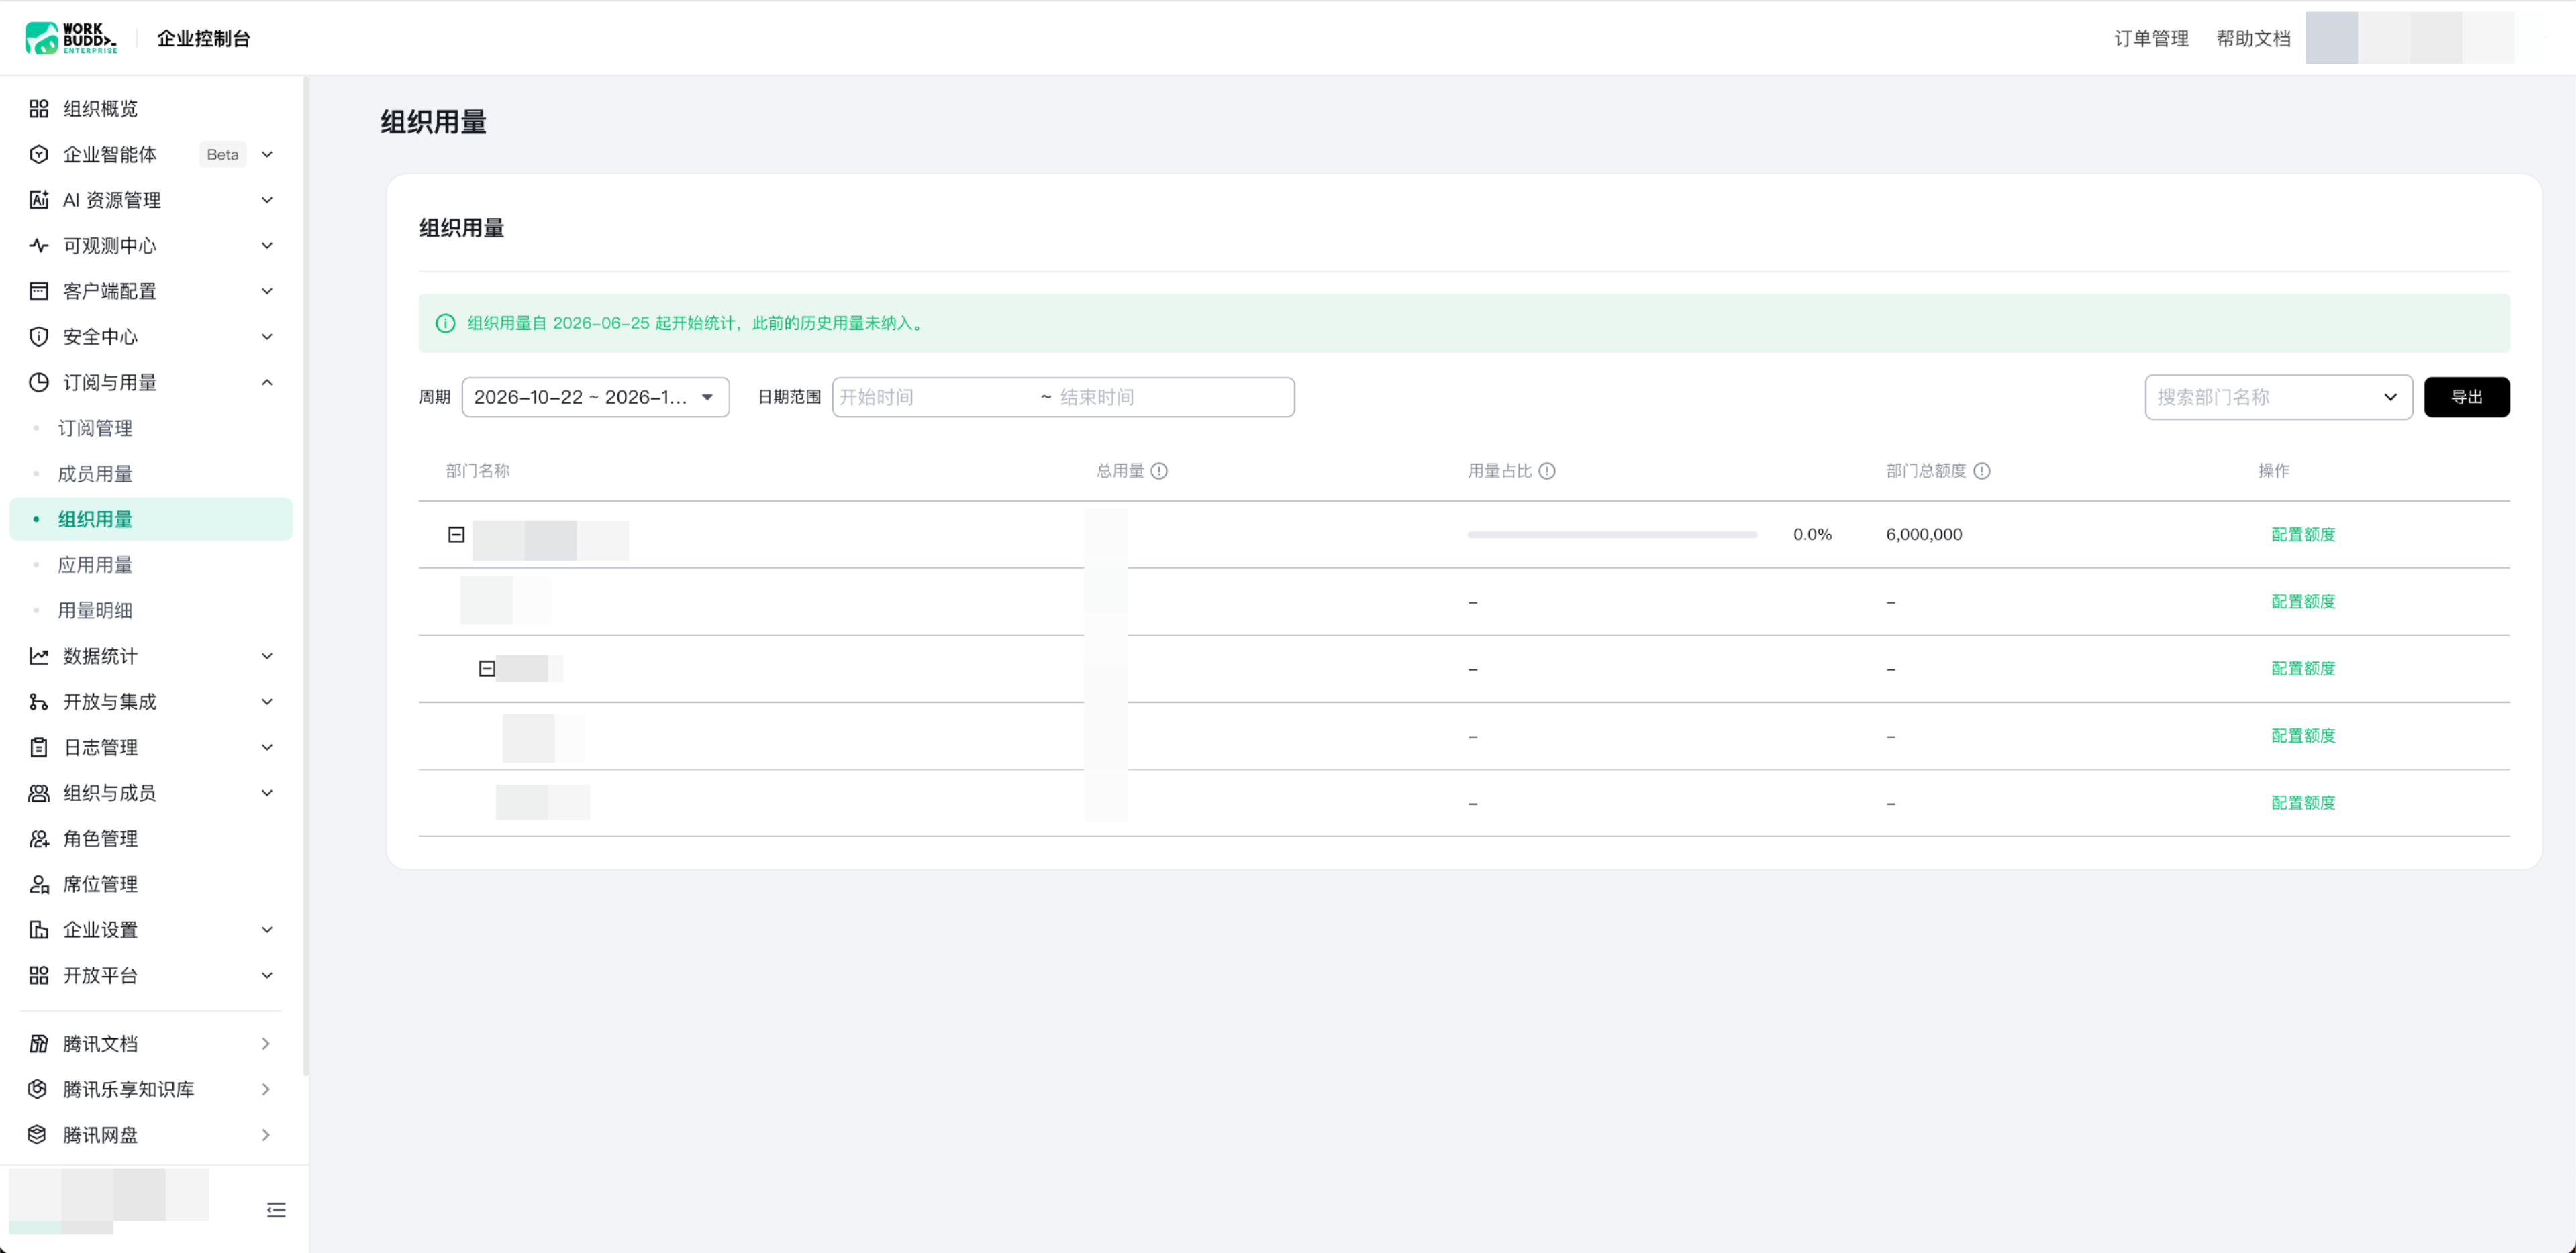Click the 客户端配置 window icon
This screenshot has height=1253, width=2576.
click(38, 290)
